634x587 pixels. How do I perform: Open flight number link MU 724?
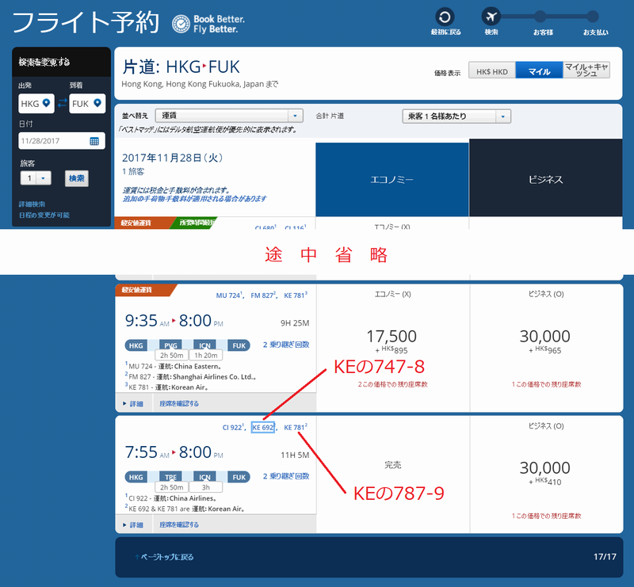point(229,295)
